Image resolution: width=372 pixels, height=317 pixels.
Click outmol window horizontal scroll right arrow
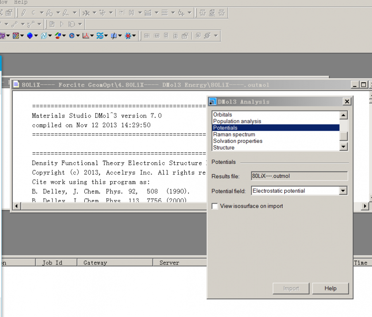pos(365,206)
